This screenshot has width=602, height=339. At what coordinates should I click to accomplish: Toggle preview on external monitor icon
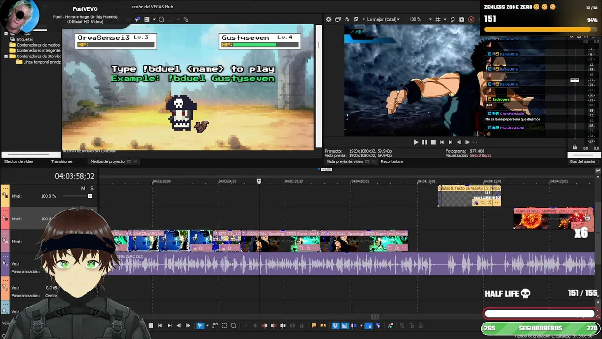(338, 19)
